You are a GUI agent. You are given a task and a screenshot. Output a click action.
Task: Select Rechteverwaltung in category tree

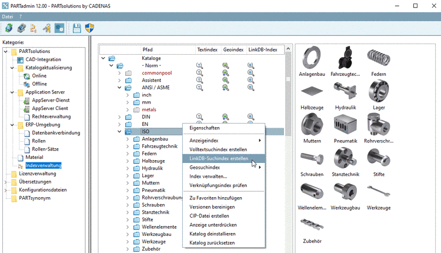pyautogui.click(x=51, y=116)
